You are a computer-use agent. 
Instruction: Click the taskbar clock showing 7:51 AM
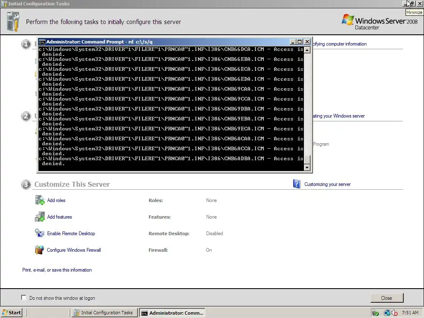coord(410,313)
